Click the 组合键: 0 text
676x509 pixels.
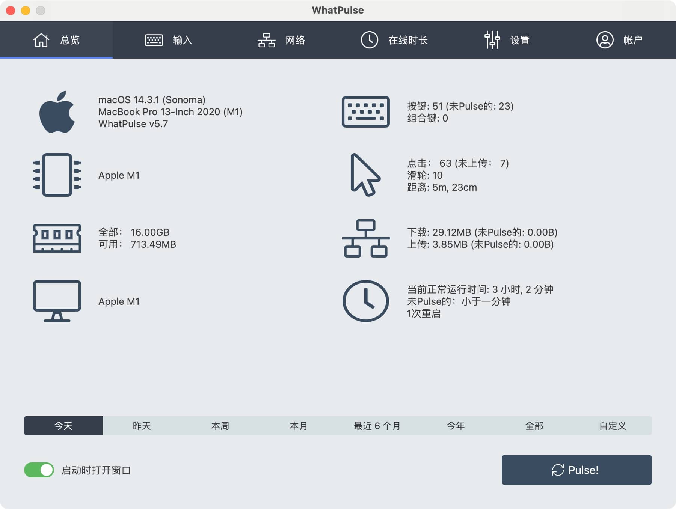tap(427, 118)
